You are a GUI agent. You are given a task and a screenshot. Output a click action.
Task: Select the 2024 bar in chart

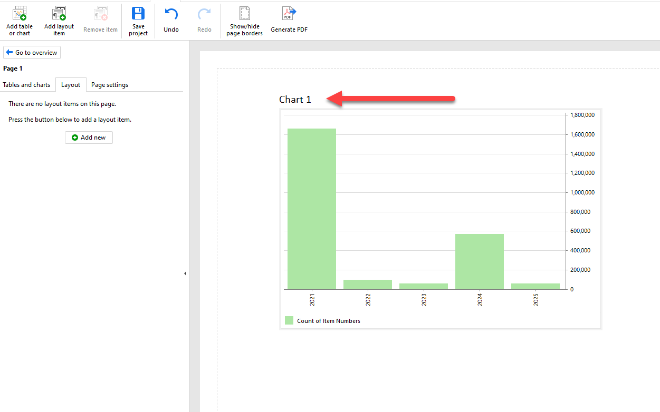479,261
